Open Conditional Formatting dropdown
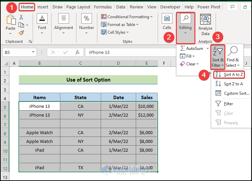Image resolution: width=252 pixels, height=181 pixels. 127,17
